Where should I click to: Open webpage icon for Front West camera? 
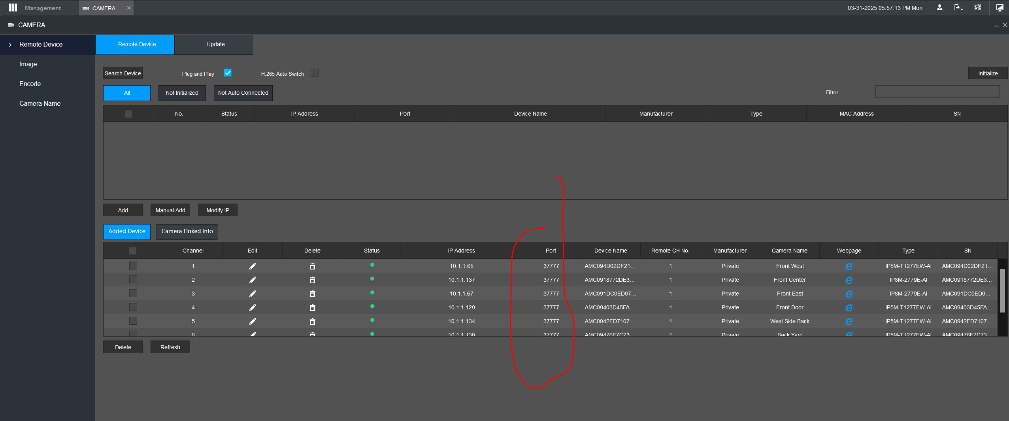[x=849, y=267]
